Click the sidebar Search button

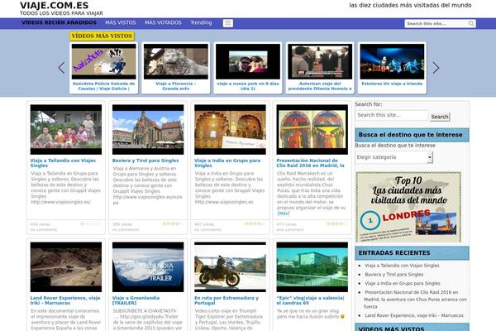[440, 117]
